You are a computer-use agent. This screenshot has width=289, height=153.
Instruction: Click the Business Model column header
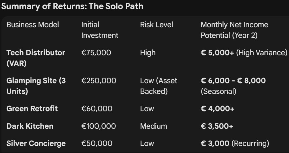33,25
